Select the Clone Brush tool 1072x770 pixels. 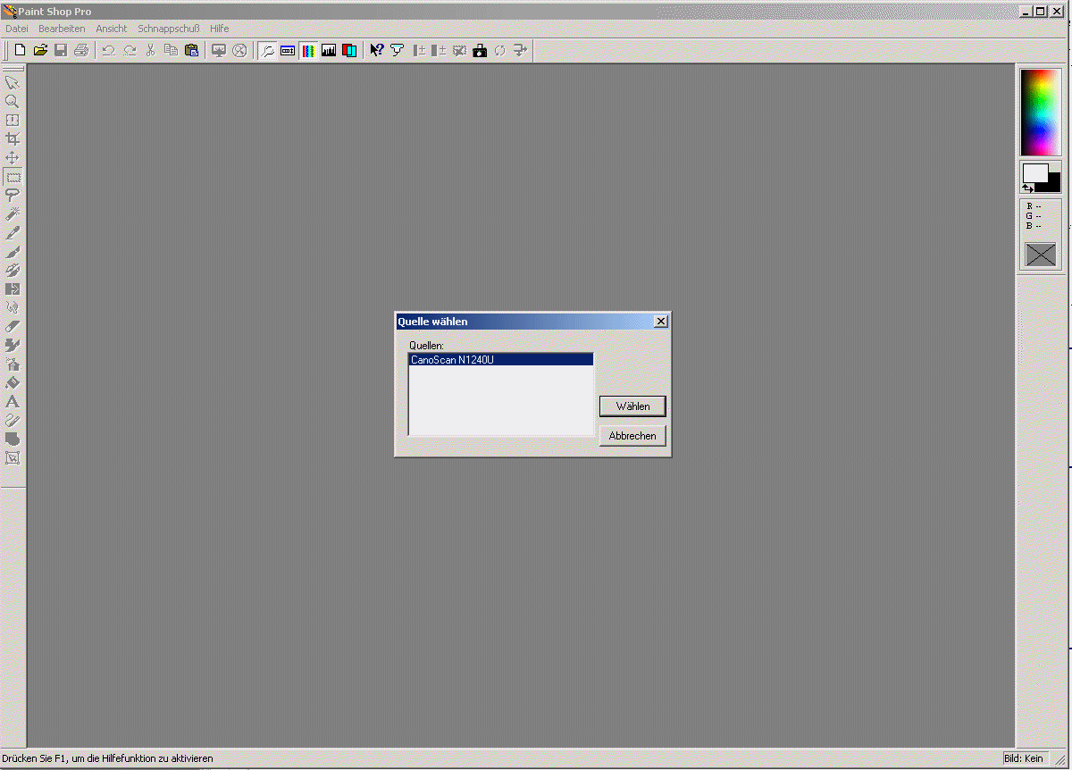coord(13,270)
